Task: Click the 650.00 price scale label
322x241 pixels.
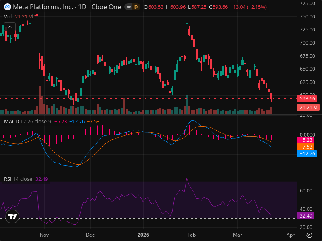Action: [x=307, y=69]
